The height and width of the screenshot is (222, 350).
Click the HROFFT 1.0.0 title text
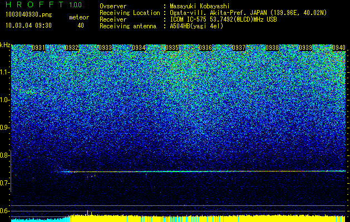43,4
